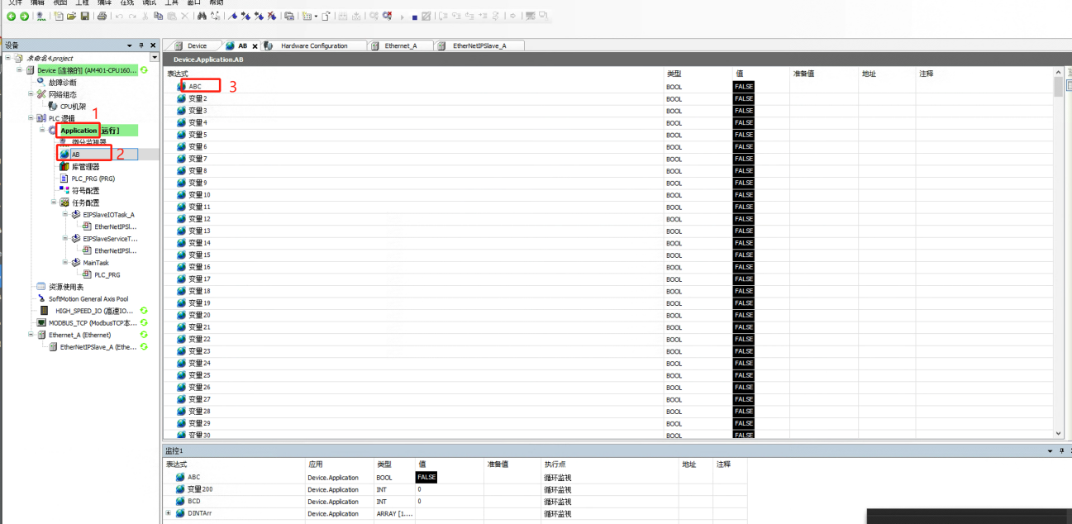
Task: Click the green back navigation arrow
Action: (12, 17)
